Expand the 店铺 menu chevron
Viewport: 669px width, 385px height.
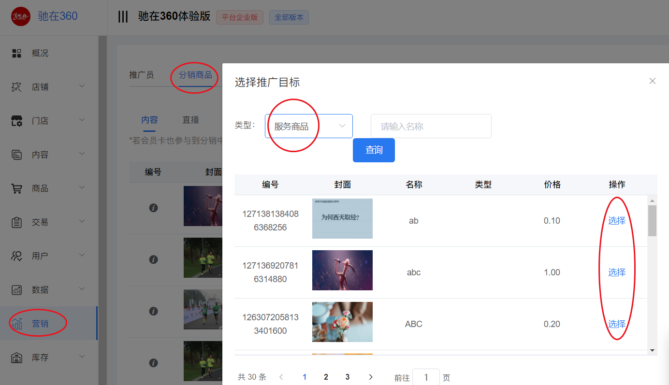82,86
